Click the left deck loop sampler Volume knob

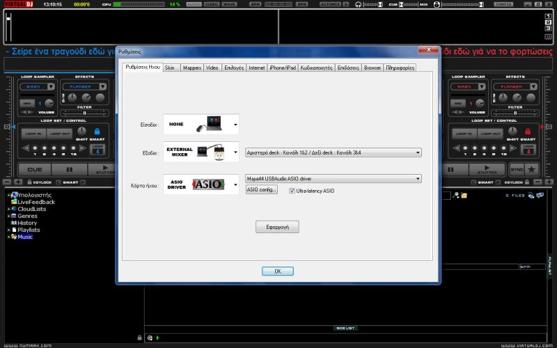49,103
